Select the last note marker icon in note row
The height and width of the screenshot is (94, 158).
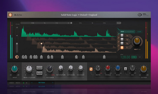point(104,57)
